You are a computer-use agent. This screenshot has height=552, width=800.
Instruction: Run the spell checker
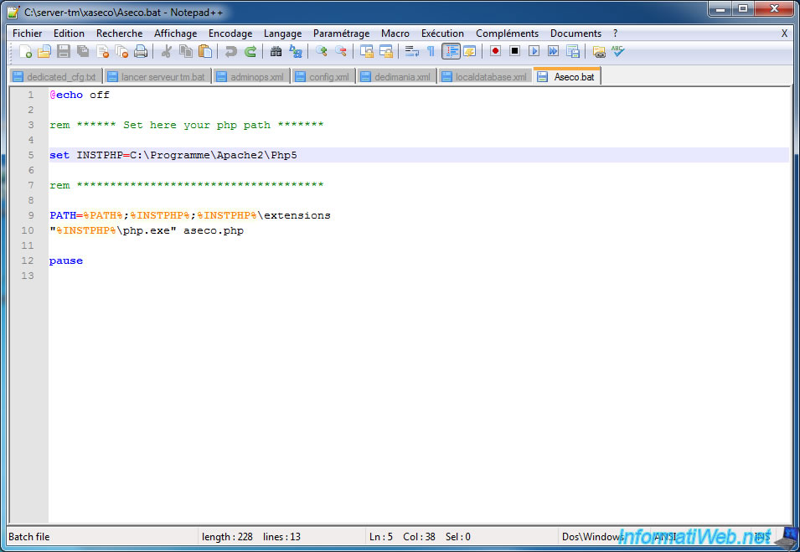pyautogui.click(x=619, y=51)
